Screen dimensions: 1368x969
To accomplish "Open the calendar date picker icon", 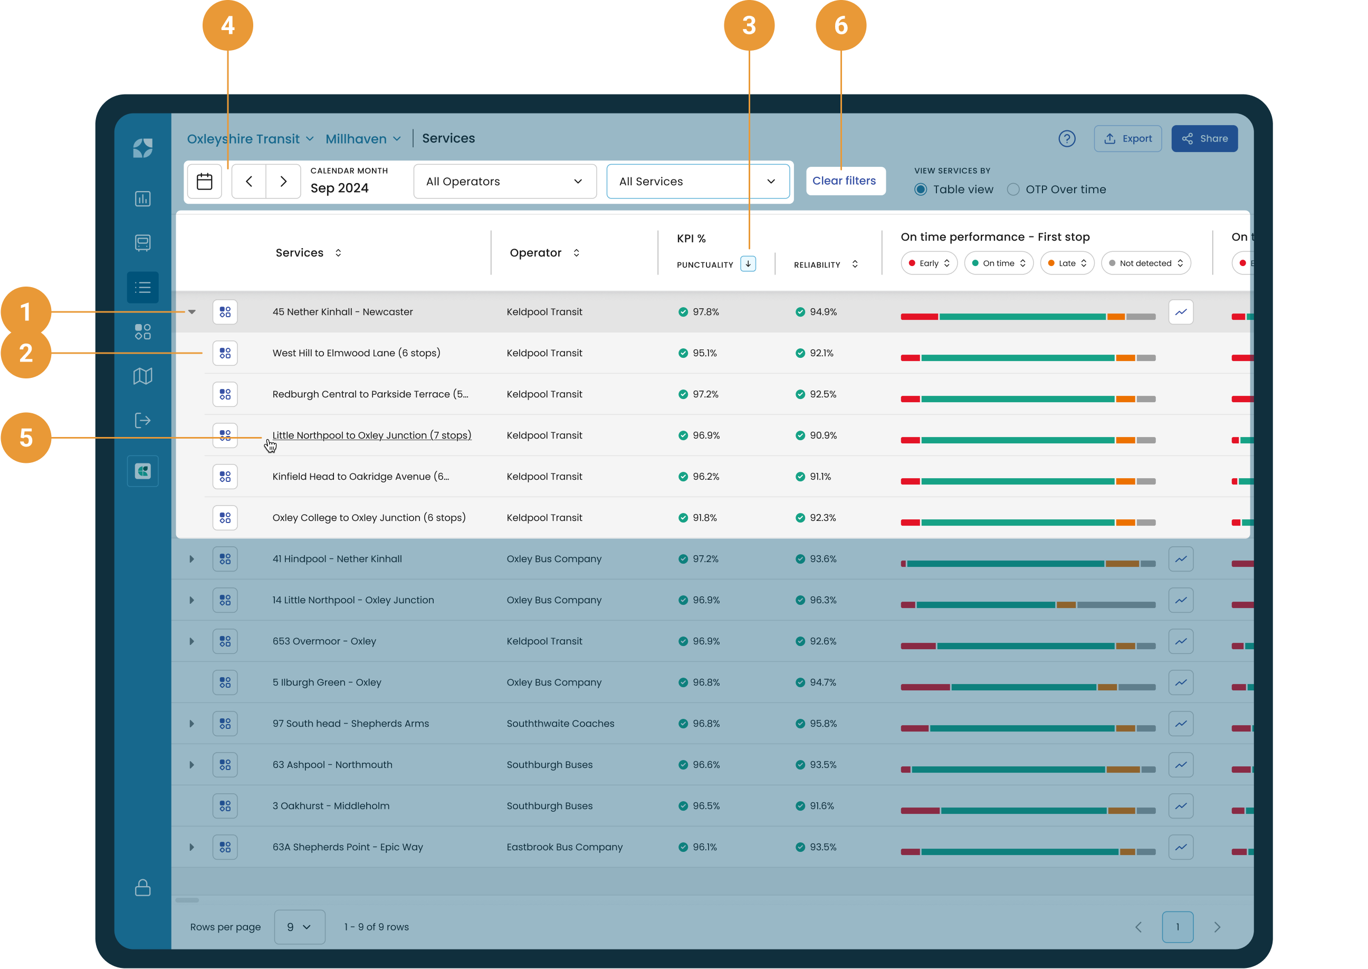I will coord(205,182).
